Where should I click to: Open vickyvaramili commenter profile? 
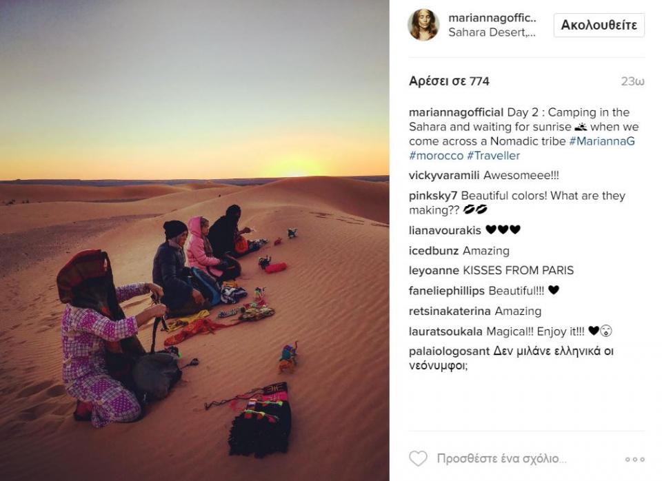coord(443,176)
